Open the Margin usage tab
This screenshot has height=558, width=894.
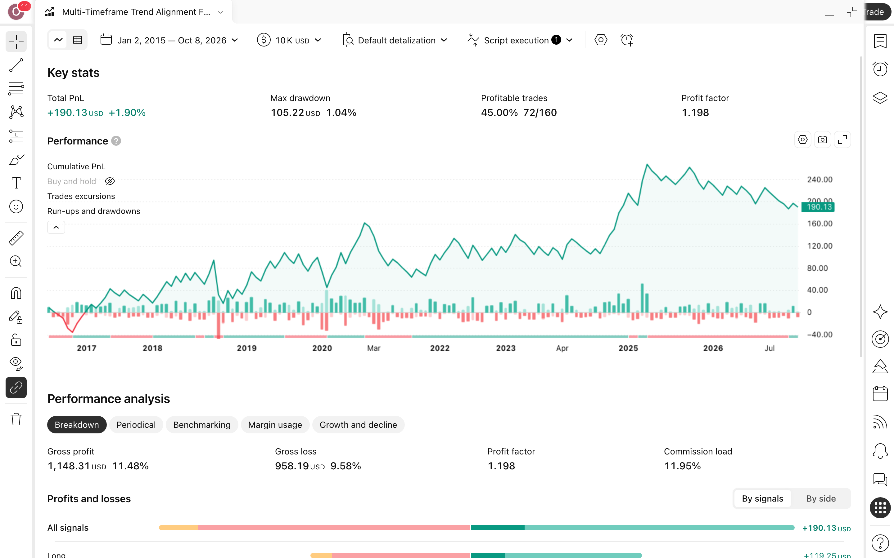point(275,425)
